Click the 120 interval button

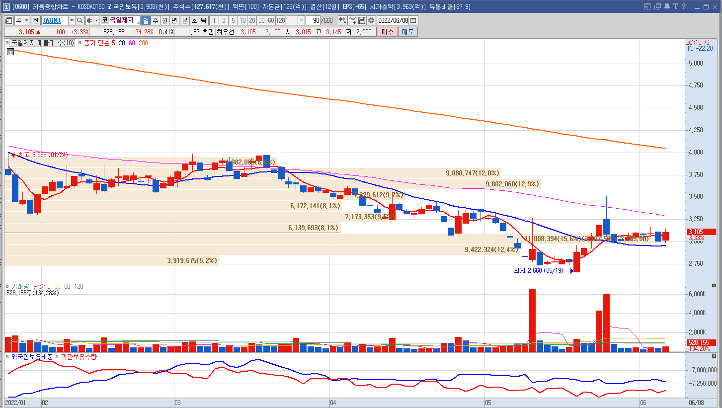281,20
